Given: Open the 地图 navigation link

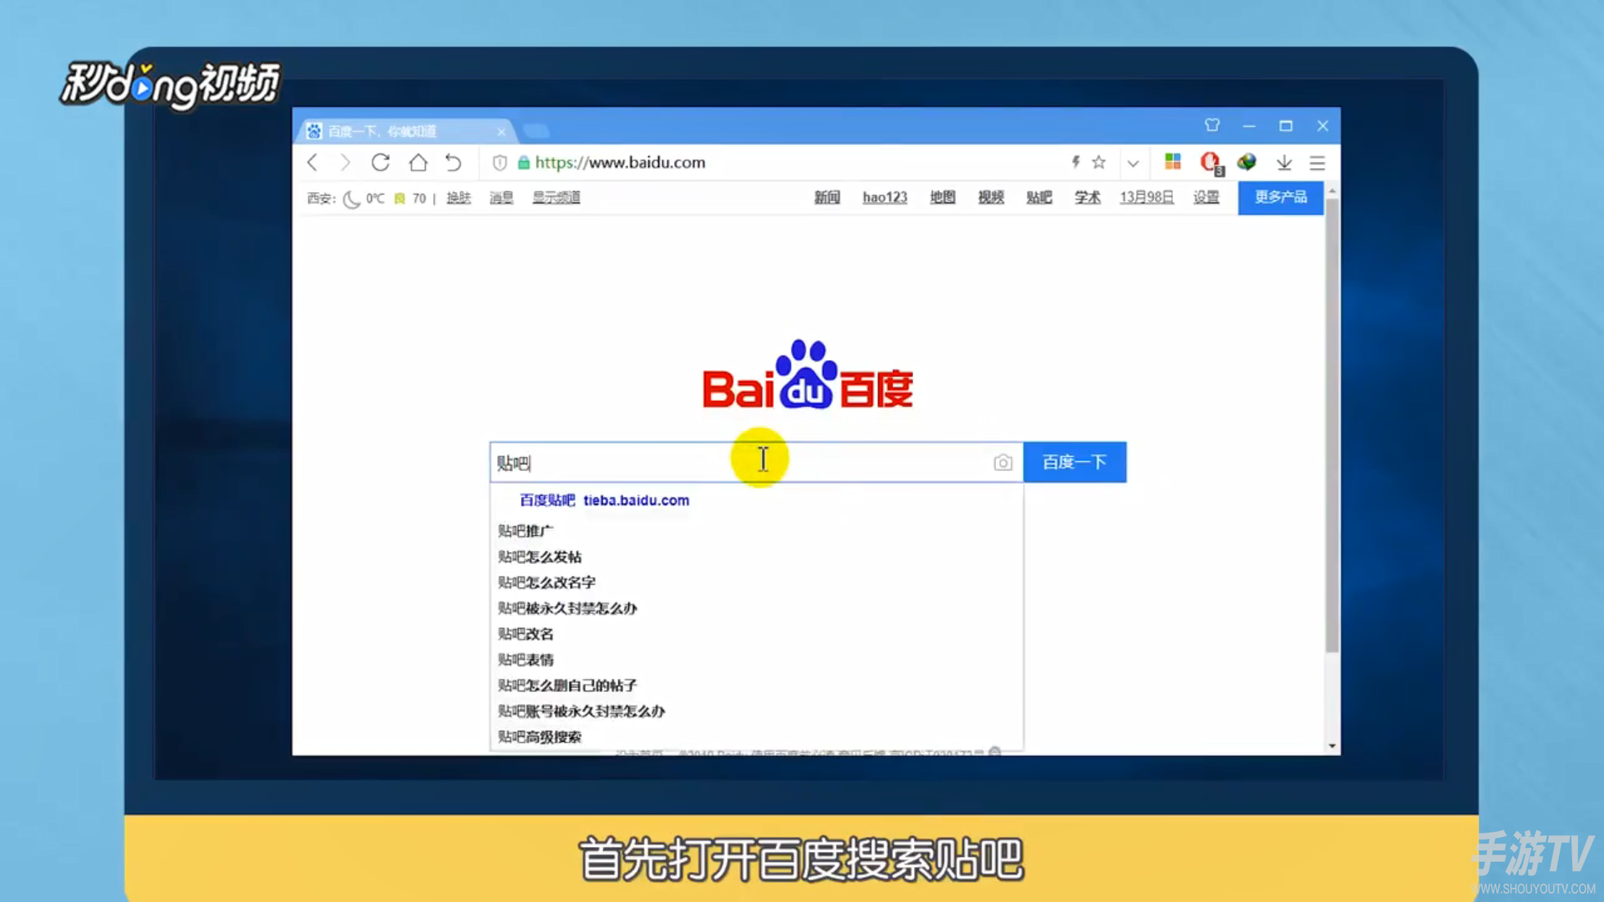Looking at the screenshot, I should click(942, 197).
